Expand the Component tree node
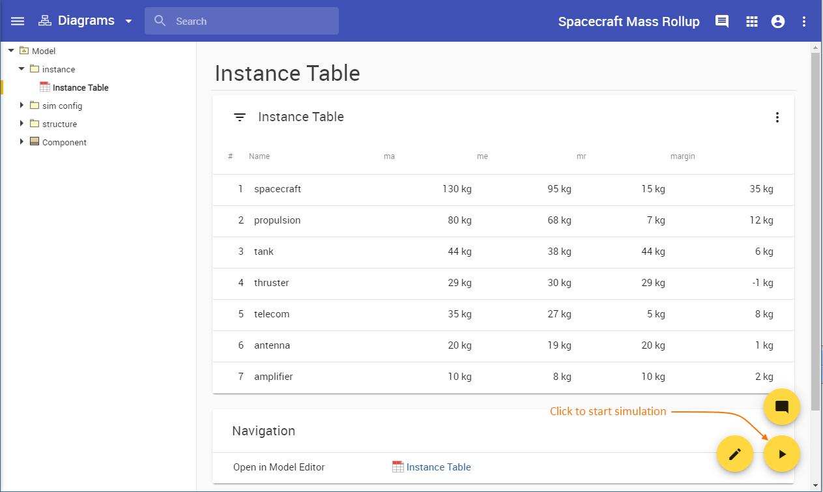 pos(22,142)
